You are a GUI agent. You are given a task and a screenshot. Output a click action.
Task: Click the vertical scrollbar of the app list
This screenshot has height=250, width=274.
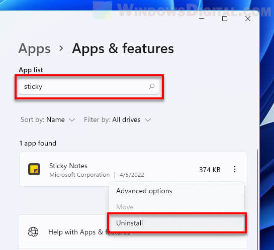(257, 199)
